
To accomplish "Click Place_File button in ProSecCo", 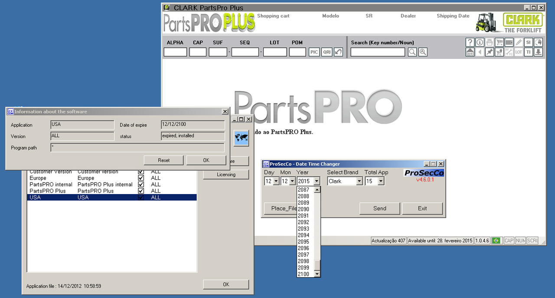I will pyautogui.click(x=284, y=208).
